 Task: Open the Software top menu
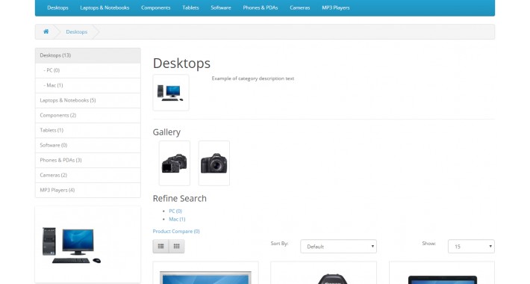[x=221, y=7]
